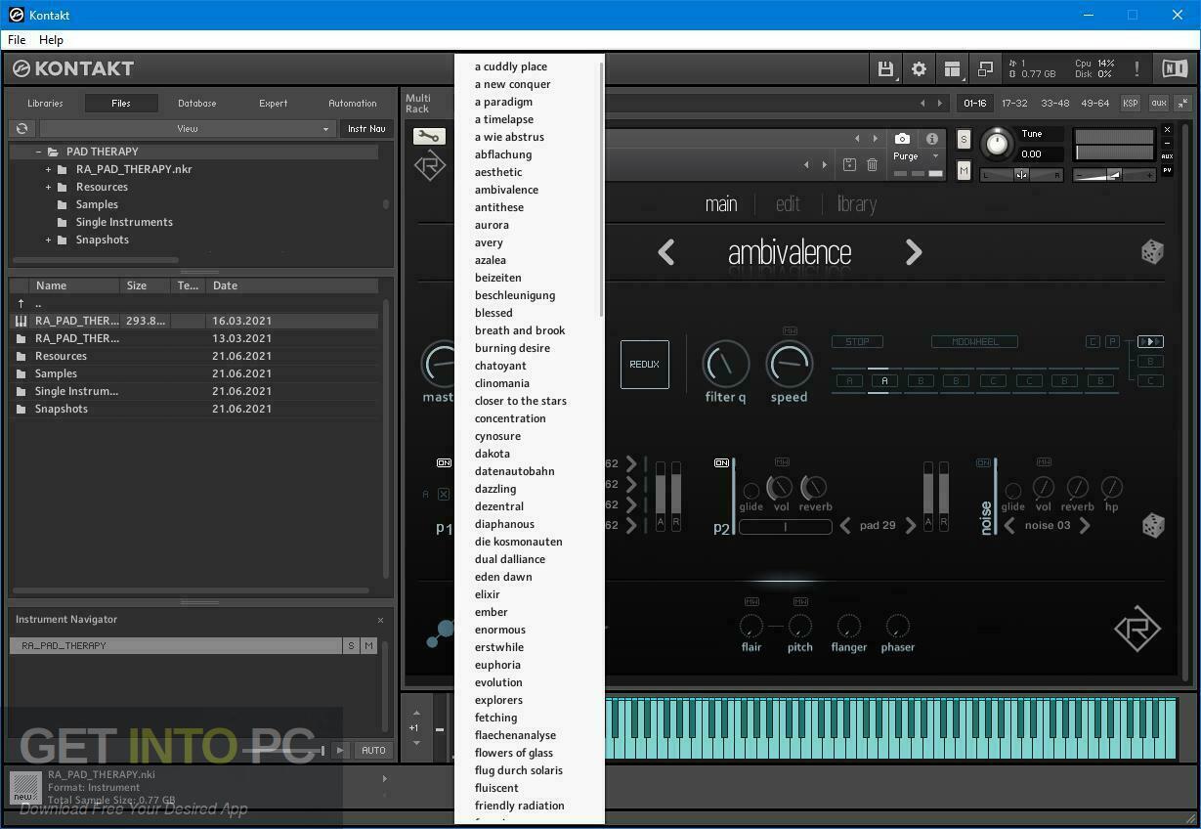
Task: Switch to the Expert browser tab
Action: click(274, 103)
